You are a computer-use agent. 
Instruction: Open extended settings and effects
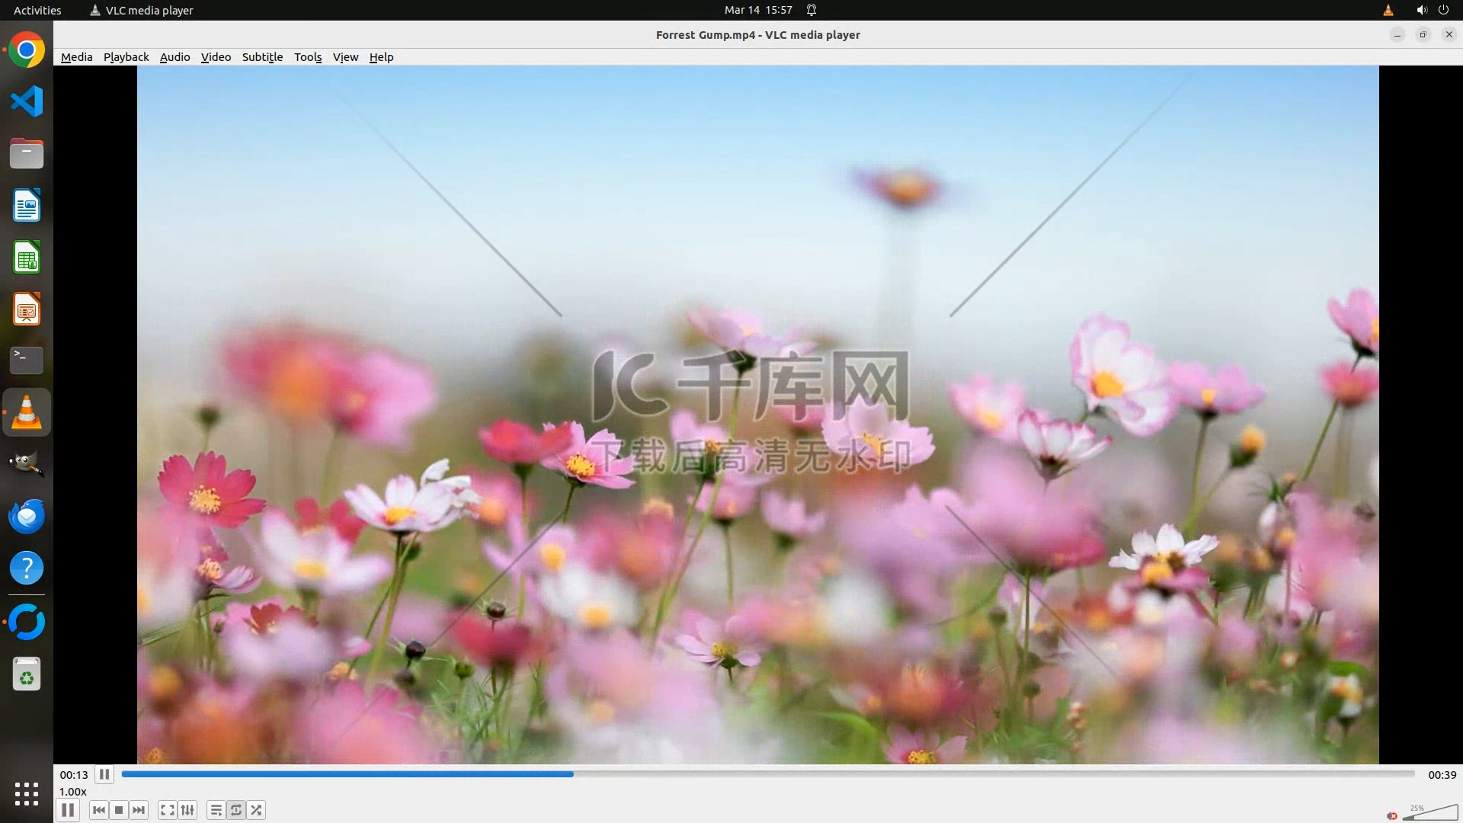(x=187, y=810)
